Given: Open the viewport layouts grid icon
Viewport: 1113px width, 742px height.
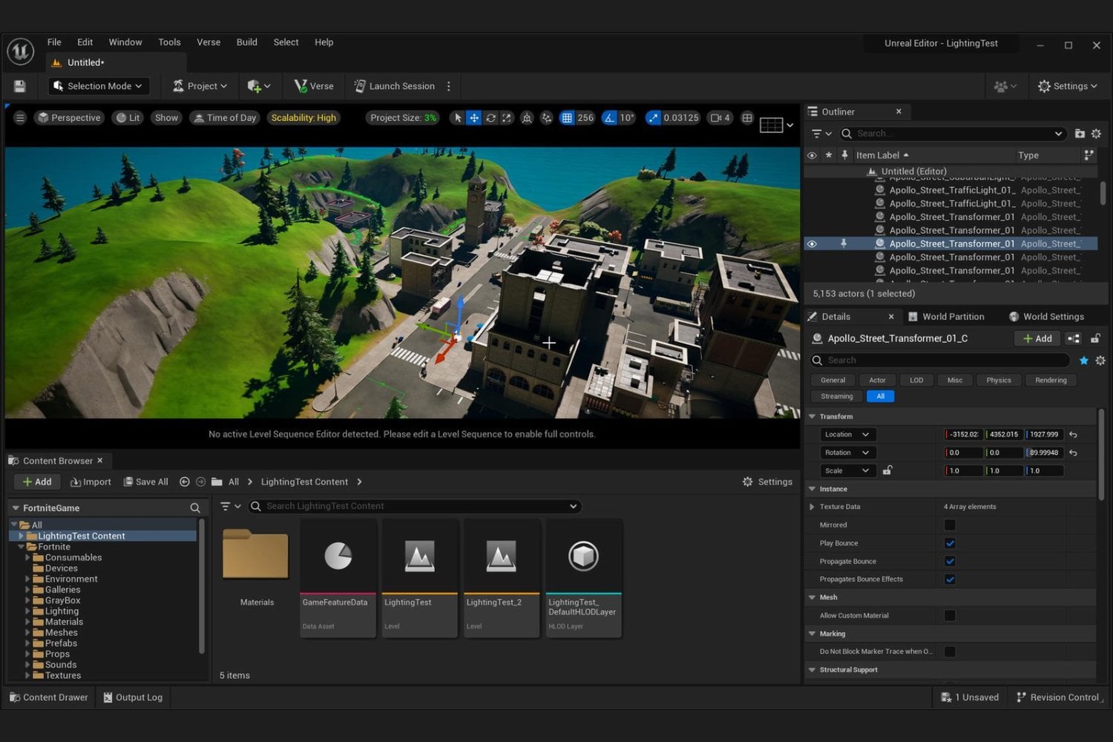Looking at the screenshot, I should (x=776, y=125).
